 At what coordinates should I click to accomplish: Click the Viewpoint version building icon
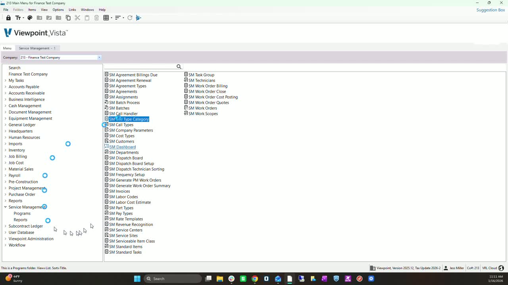[373, 268]
